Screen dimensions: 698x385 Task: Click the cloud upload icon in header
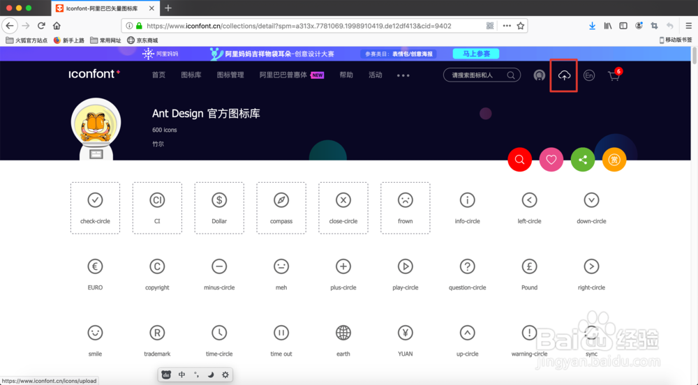click(564, 75)
